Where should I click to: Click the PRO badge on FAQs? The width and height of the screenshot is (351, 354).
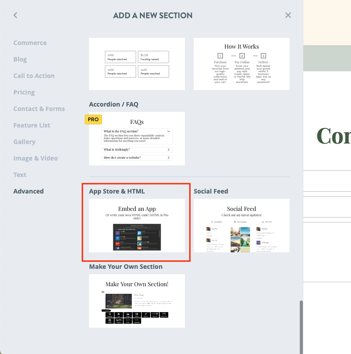point(93,119)
